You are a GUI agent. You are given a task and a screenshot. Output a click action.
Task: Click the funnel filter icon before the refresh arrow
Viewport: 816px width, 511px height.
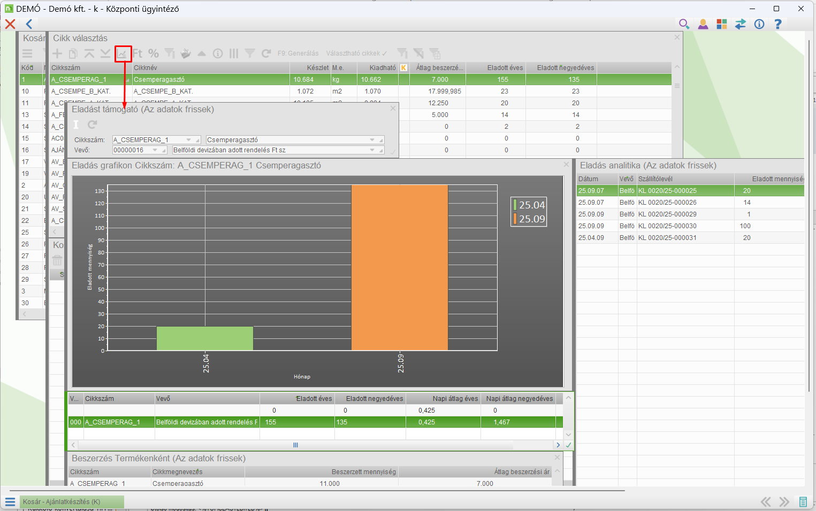[x=250, y=53]
